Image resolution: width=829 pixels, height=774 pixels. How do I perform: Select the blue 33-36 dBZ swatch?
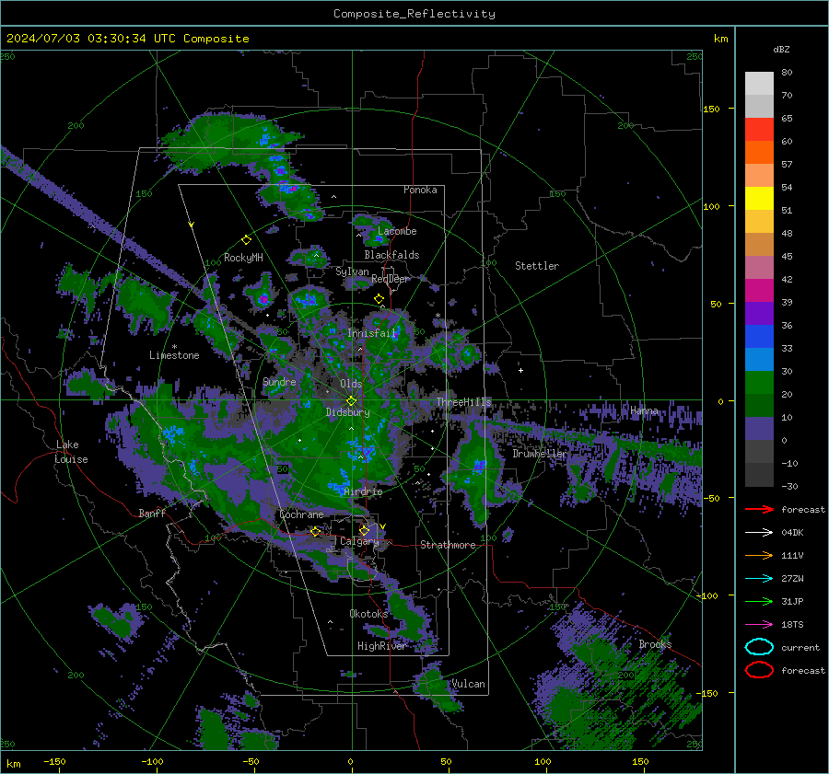(x=759, y=337)
